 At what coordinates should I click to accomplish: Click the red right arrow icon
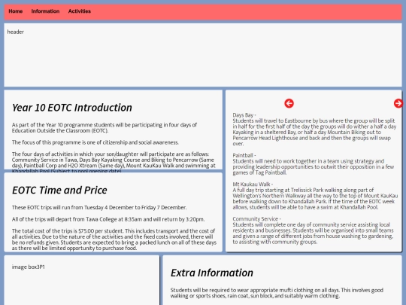pos(398,103)
